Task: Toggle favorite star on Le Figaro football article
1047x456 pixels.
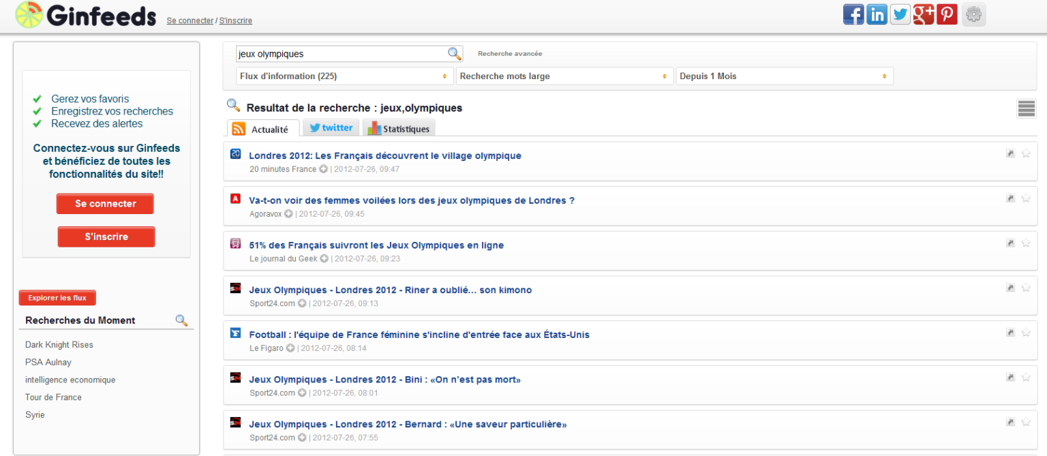Action: tap(1026, 333)
